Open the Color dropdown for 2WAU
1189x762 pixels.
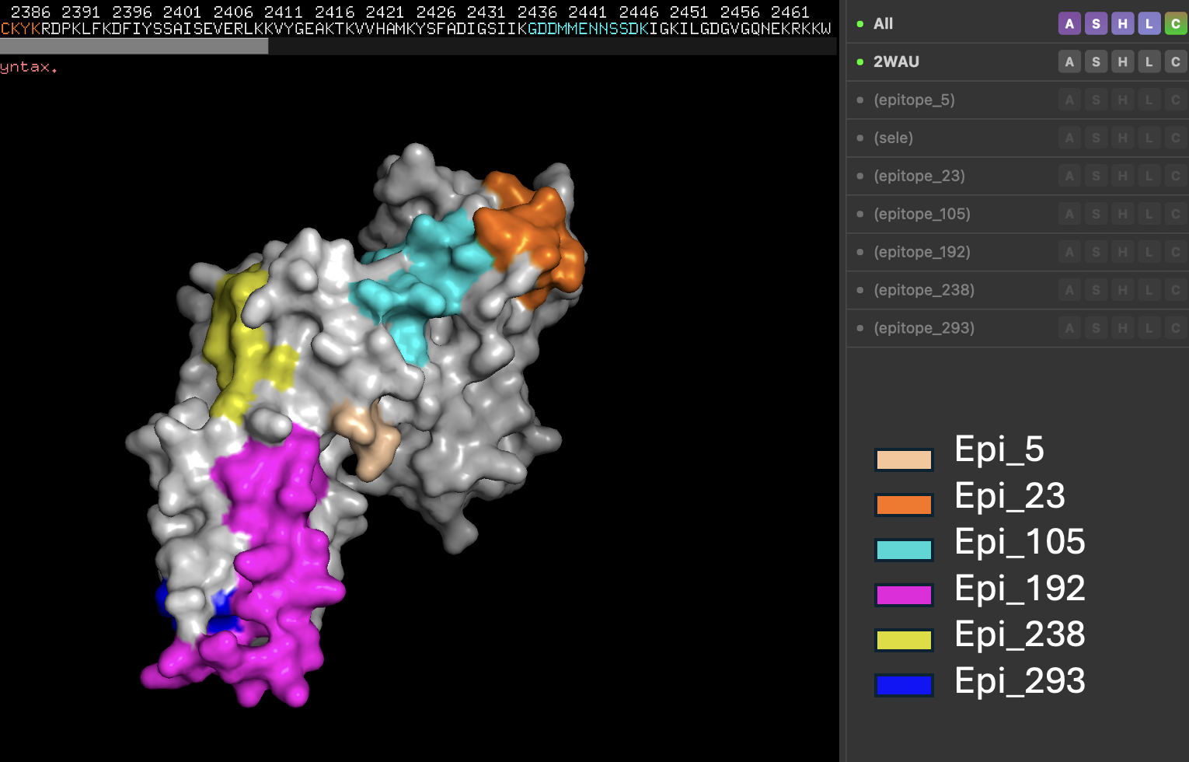point(1175,62)
